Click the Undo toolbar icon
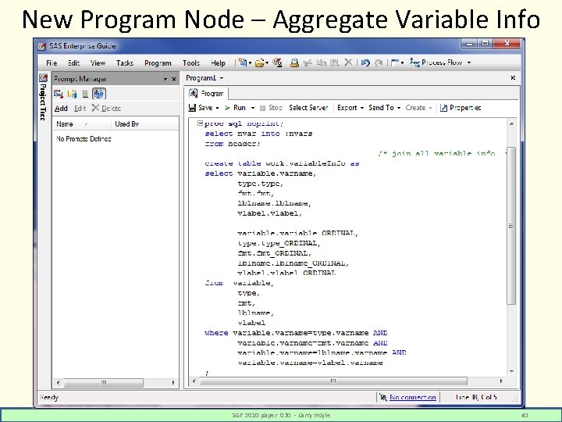 (365, 63)
